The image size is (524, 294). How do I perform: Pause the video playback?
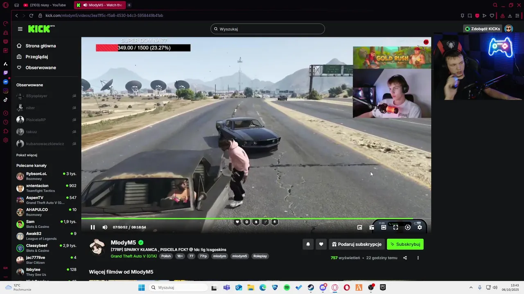93,227
